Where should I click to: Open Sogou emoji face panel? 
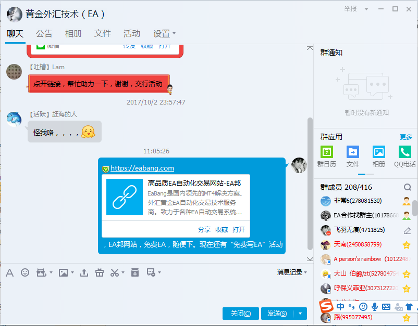tap(363, 307)
